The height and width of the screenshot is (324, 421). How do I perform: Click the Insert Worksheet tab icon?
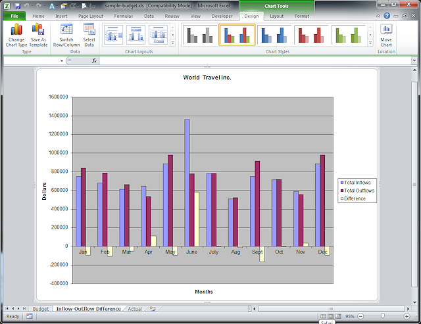(x=153, y=309)
